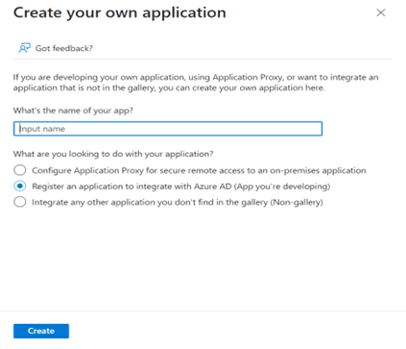This screenshot has width=406, height=349.
Task: Close the Create your own application panel
Action: pyautogui.click(x=381, y=12)
